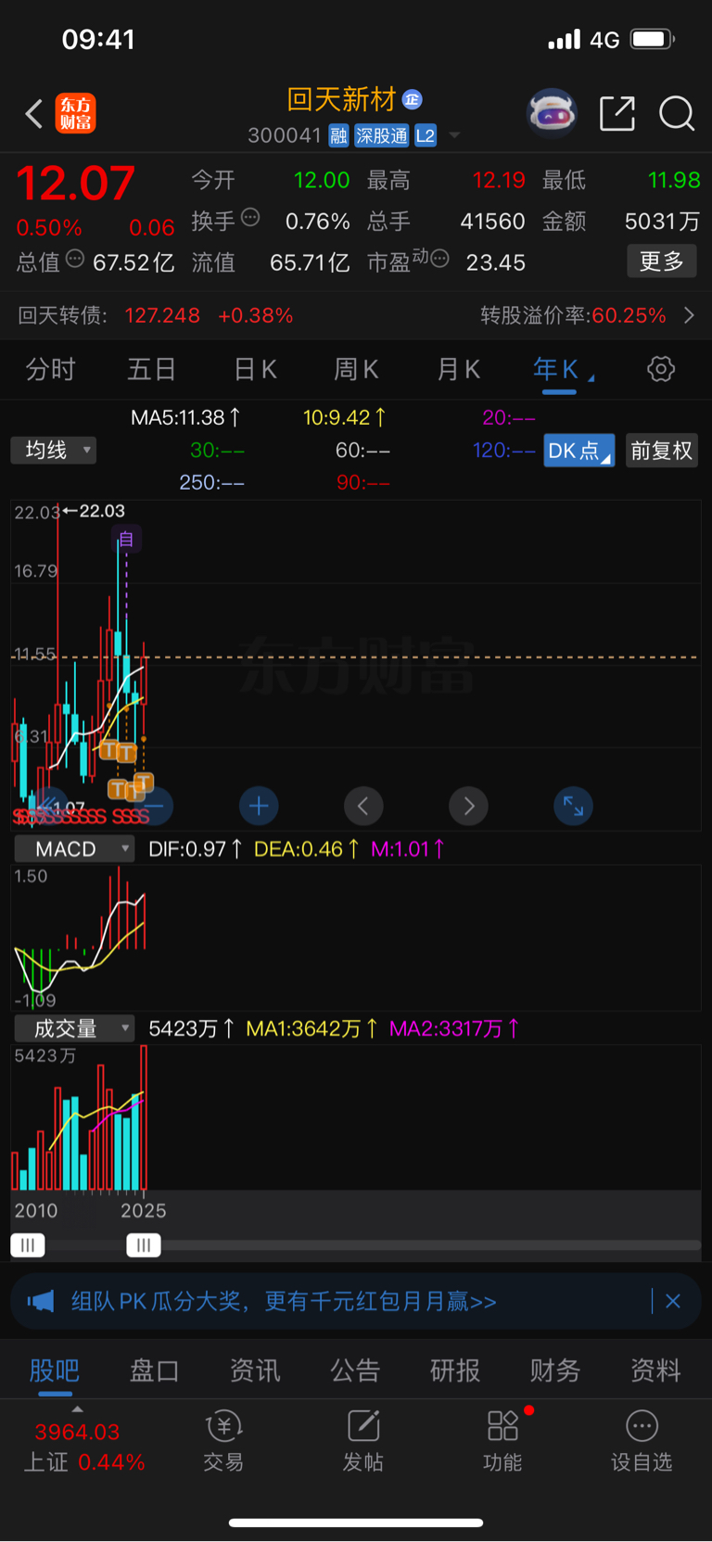Open the 年K period dropdown tab
Viewport: 712px width, 1542px height.
coord(563,370)
